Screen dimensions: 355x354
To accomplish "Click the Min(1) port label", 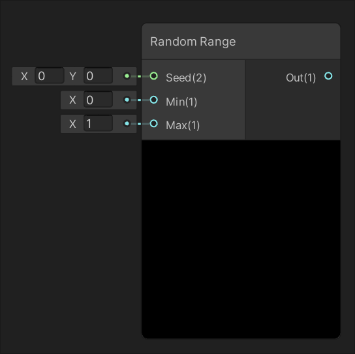I will (x=181, y=102).
